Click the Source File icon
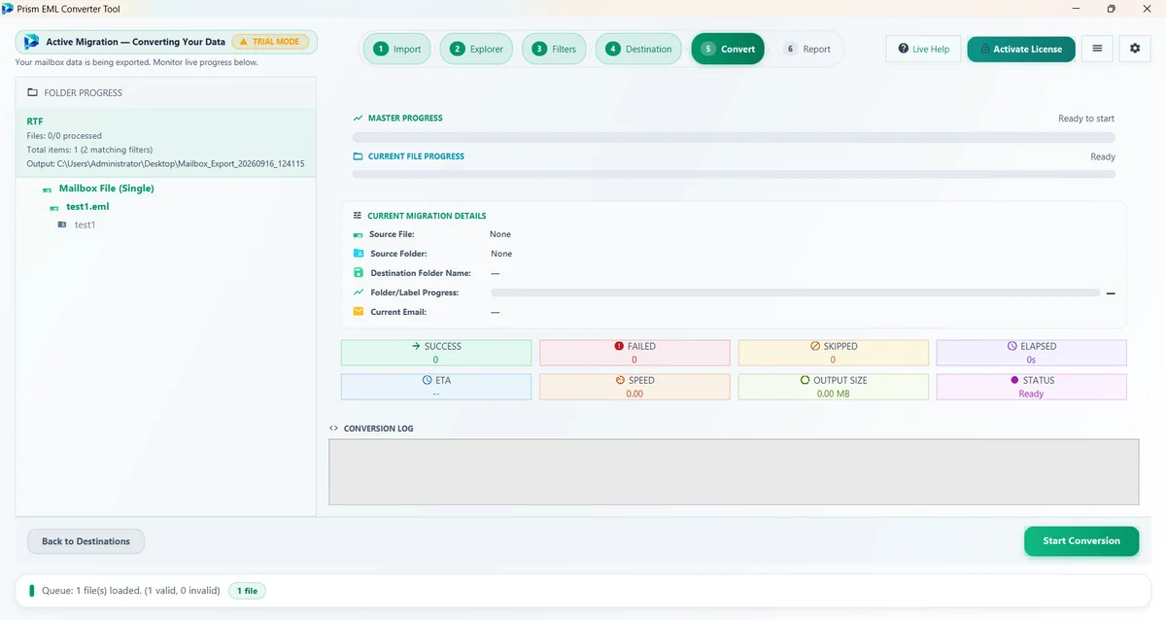The image size is (1166, 620). click(x=358, y=234)
